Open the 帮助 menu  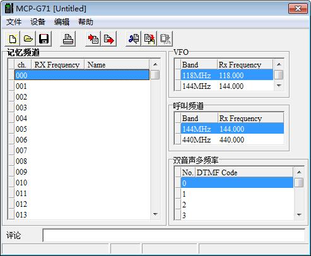[x=86, y=22]
